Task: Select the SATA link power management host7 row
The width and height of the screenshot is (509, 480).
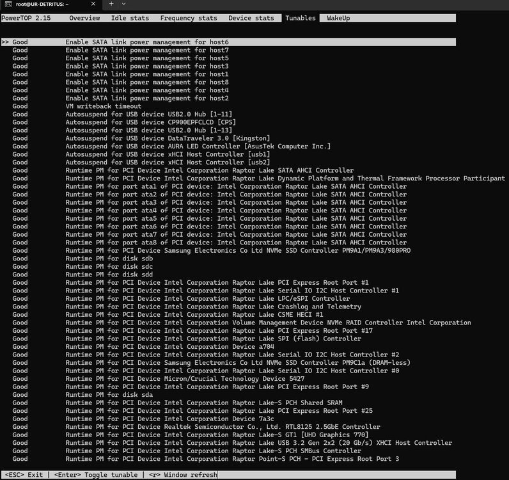Action: click(x=120, y=50)
